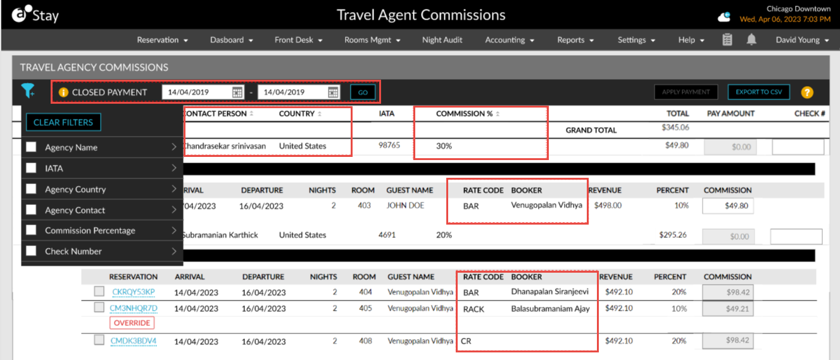Click the Clear Filters button
The width and height of the screenshot is (840, 360).
pyautogui.click(x=63, y=122)
